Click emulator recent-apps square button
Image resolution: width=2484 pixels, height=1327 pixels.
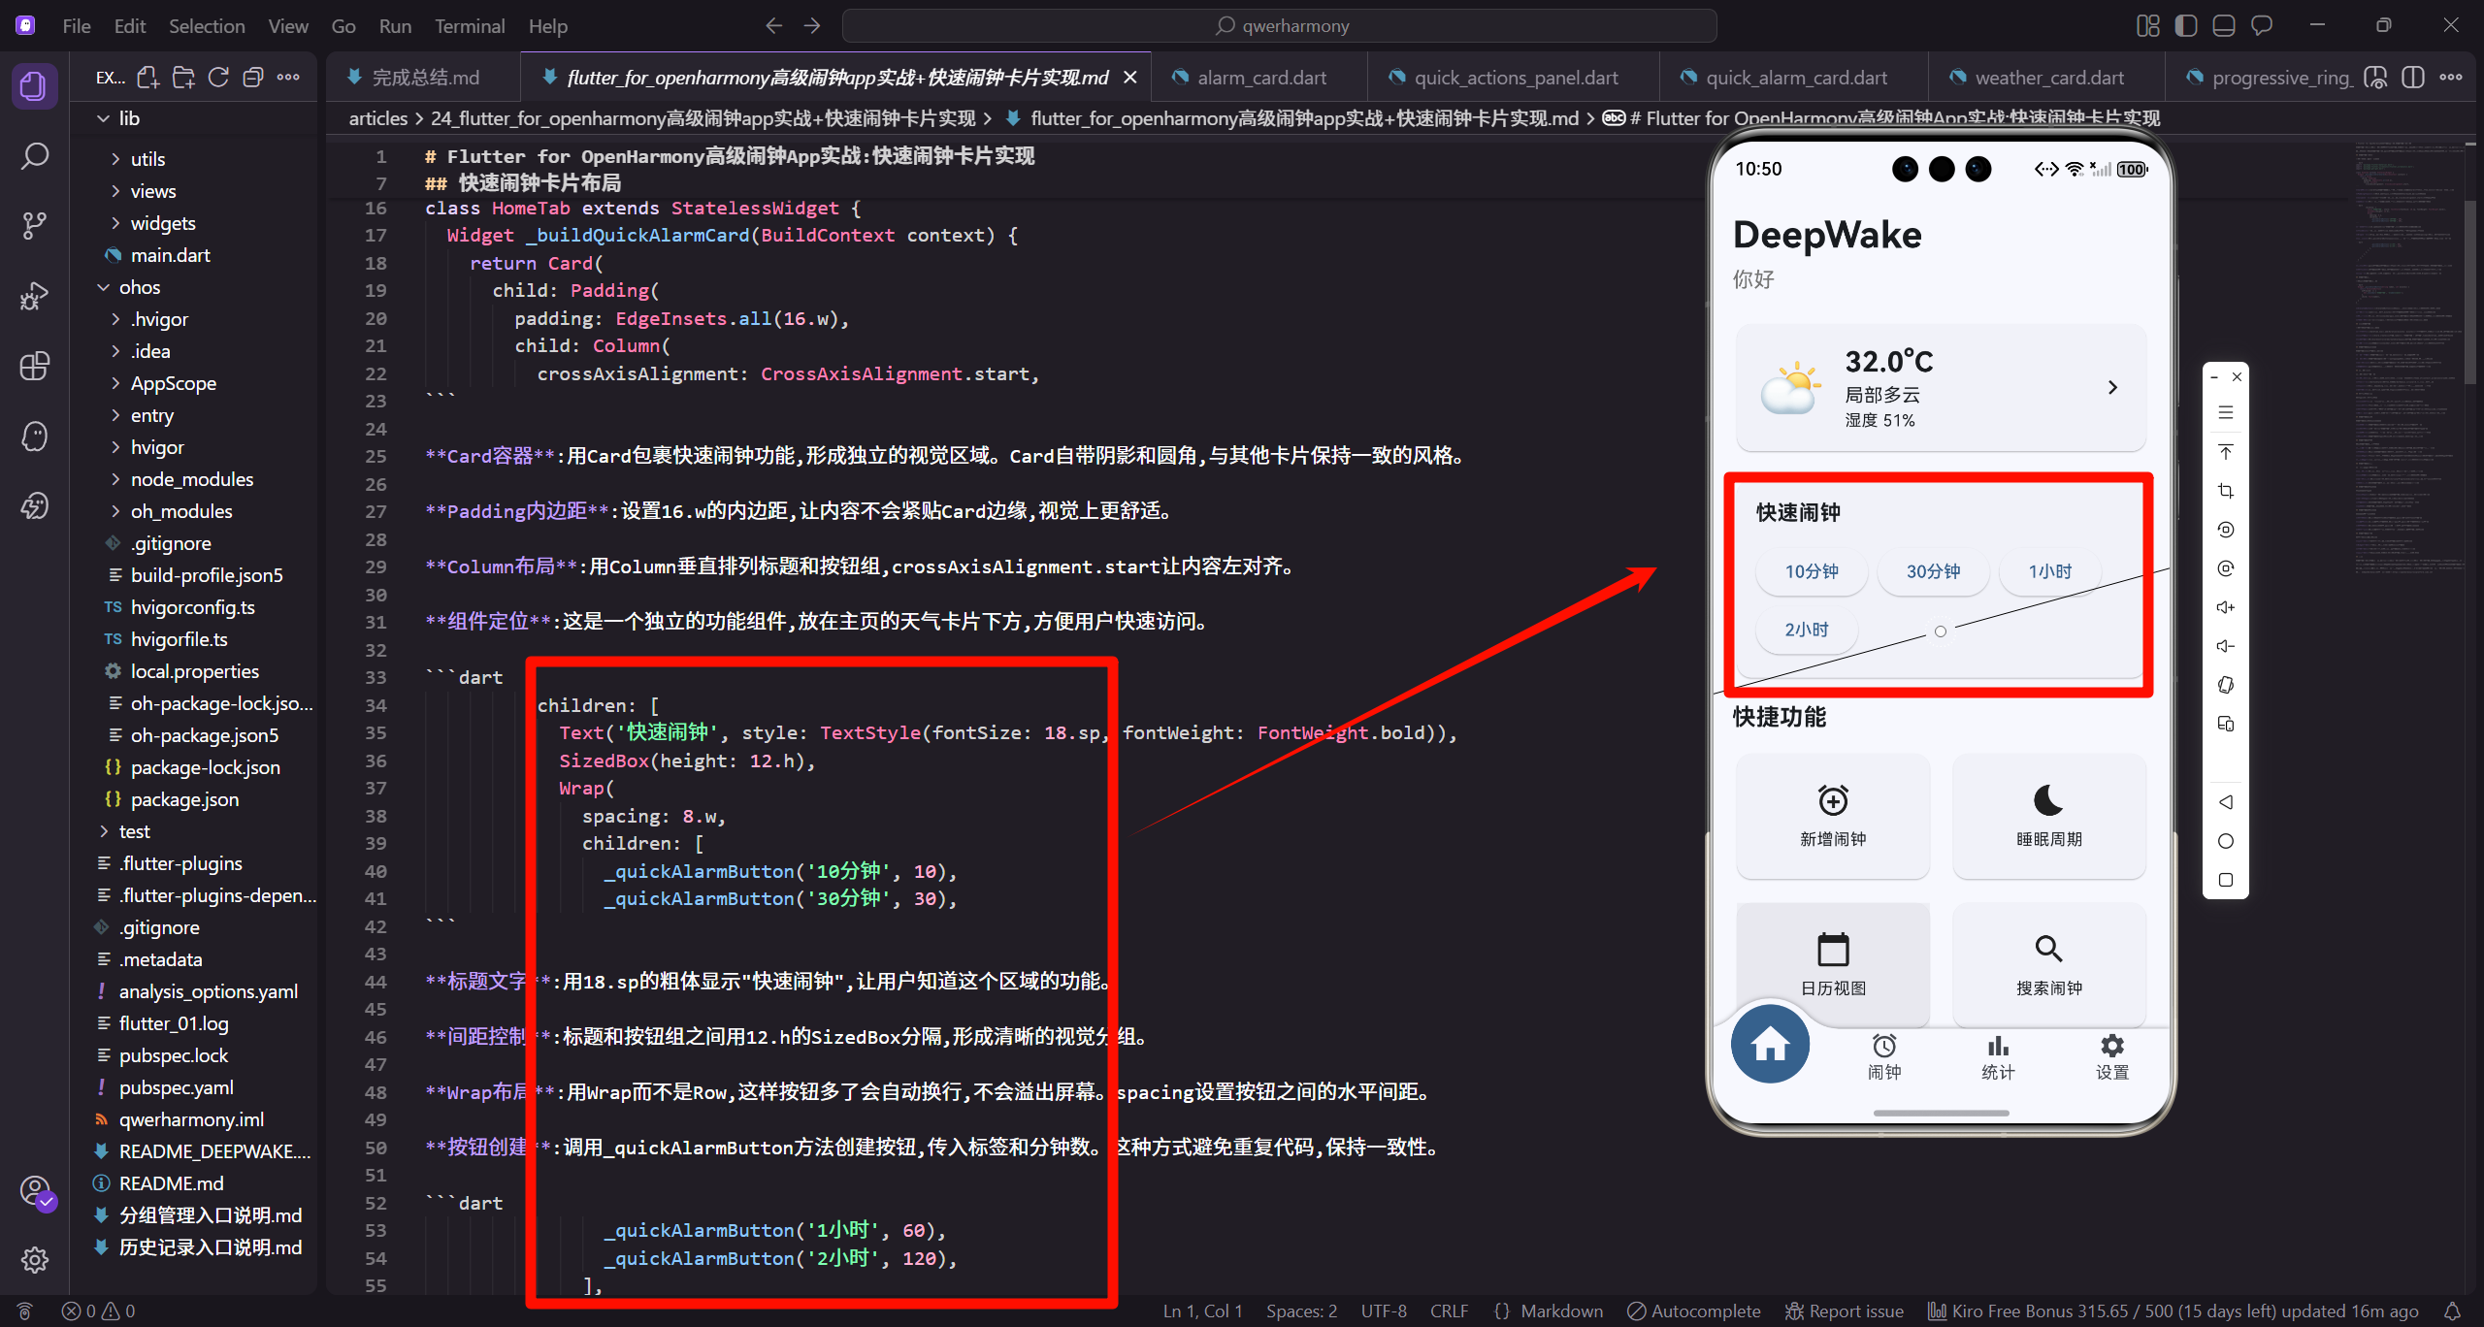(2226, 880)
